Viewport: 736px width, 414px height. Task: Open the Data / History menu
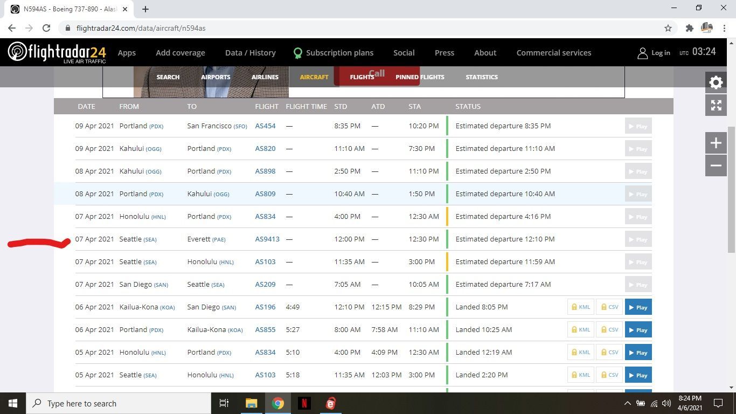coord(250,53)
